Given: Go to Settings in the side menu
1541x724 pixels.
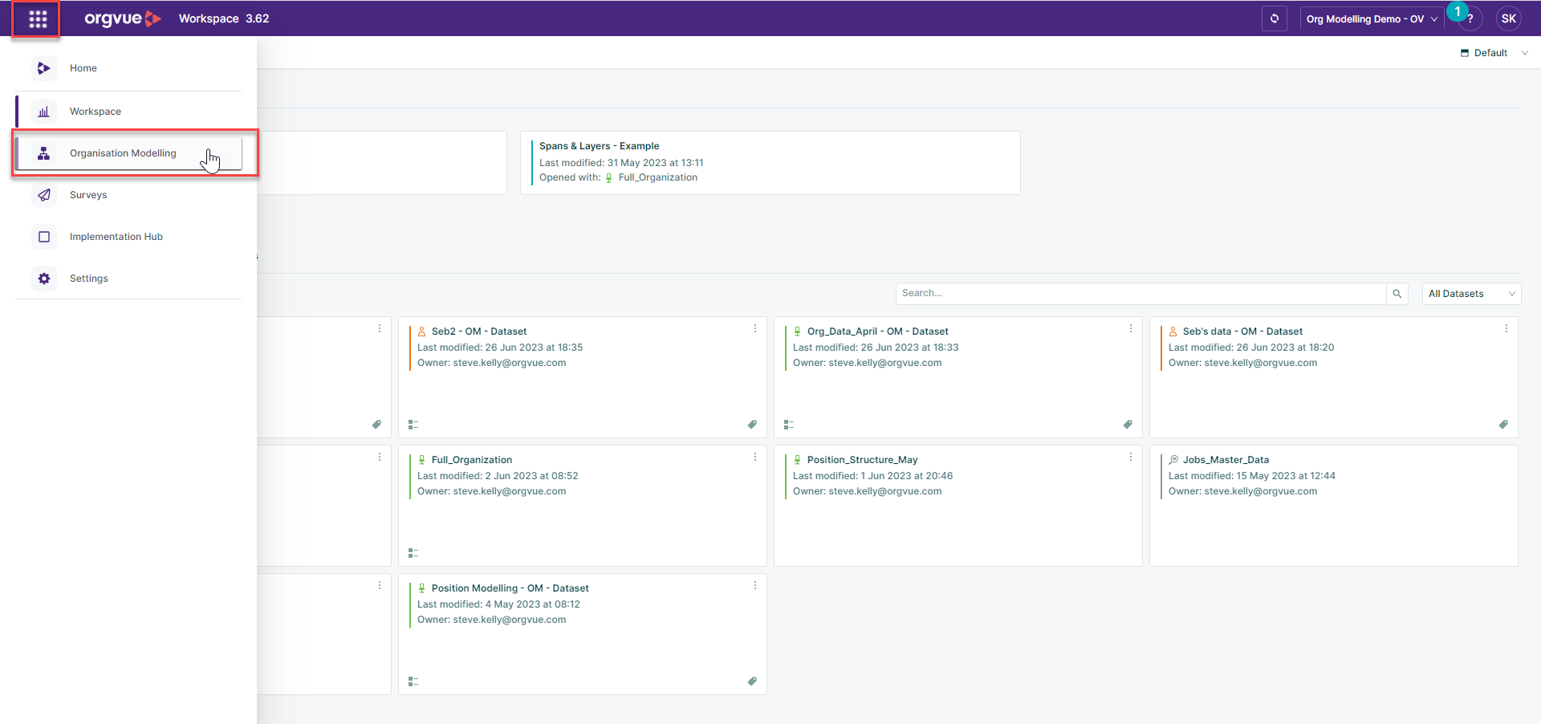Looking at the screenshot, I should pos(88,279).
